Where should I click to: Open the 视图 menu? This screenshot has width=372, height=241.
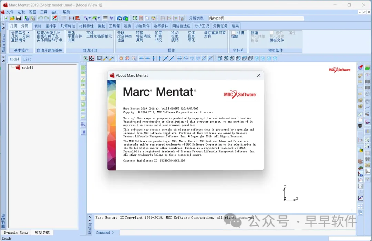32,12
